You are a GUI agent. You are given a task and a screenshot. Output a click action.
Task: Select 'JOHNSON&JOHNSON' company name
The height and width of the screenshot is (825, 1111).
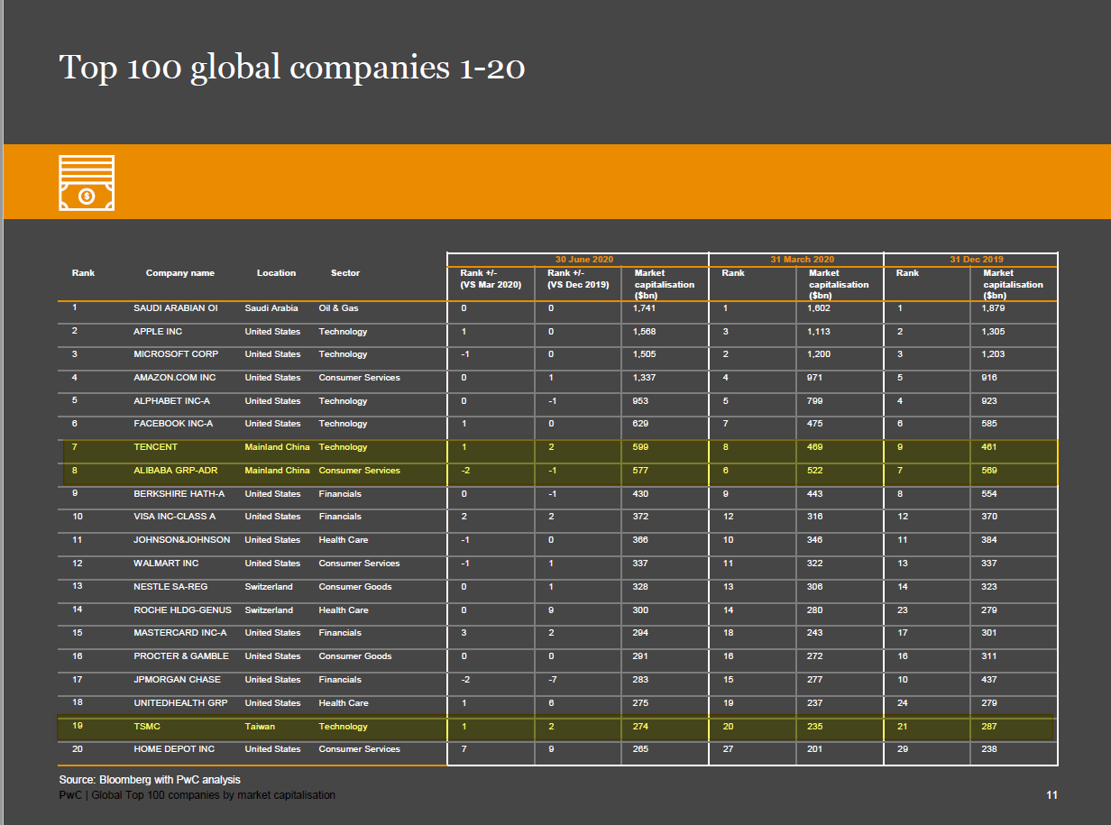pyautogui.click(x=181, y=540)
